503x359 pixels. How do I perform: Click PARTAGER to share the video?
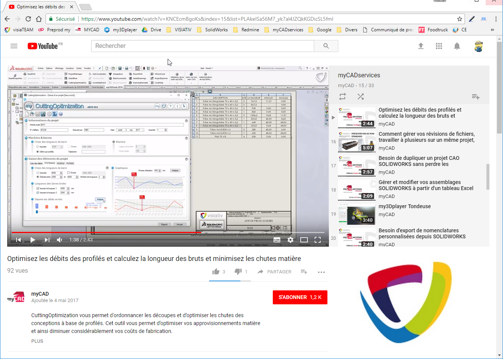[274, 272]
